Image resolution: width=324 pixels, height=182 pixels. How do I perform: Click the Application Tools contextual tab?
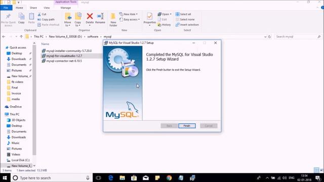66,2
